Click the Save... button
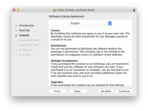 coord(78,91)
